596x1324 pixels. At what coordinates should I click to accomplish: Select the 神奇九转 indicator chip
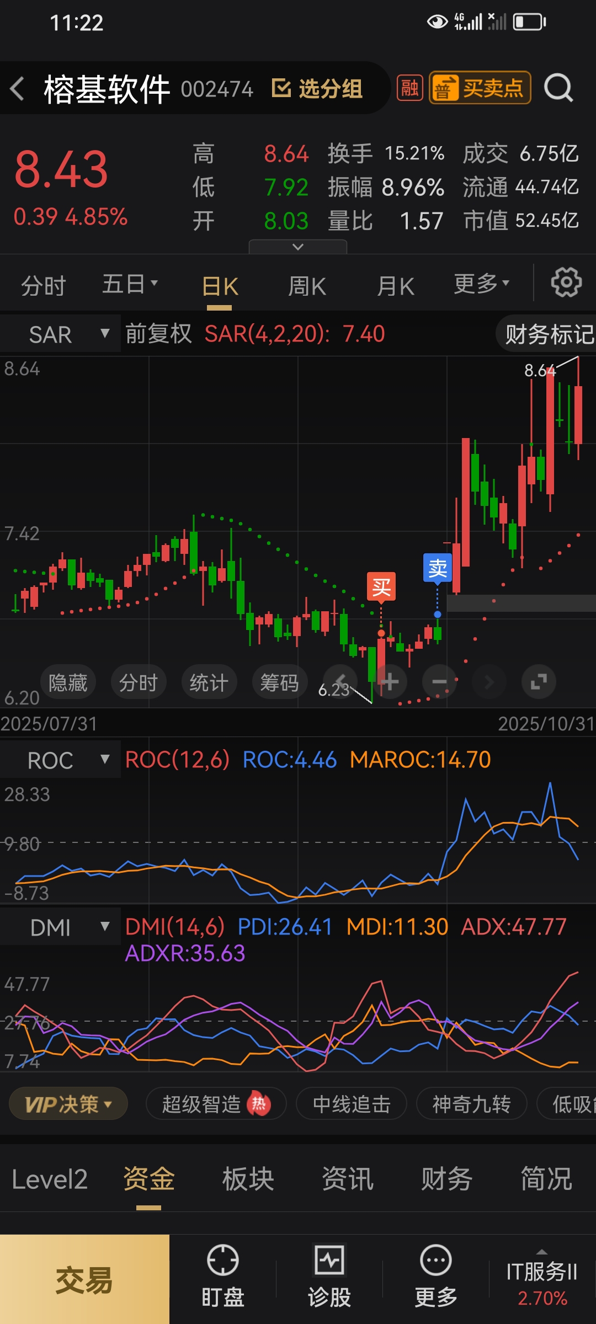471,1104
